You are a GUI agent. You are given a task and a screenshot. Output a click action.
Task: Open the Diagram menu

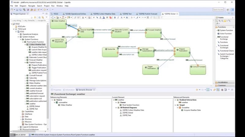pyautogui.click(x=23, y=6)
